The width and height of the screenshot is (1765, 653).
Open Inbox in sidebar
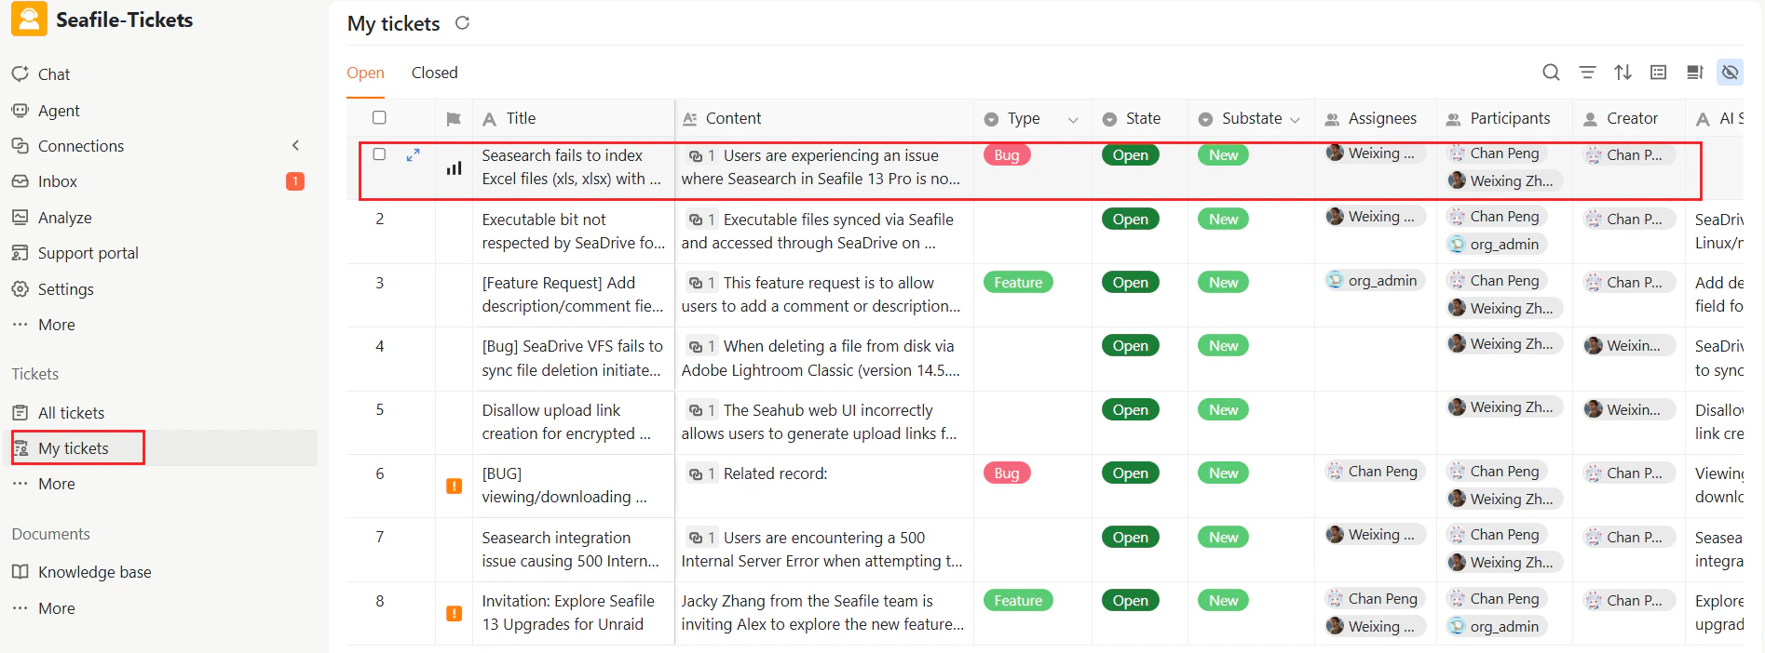[x=58, y=181]
